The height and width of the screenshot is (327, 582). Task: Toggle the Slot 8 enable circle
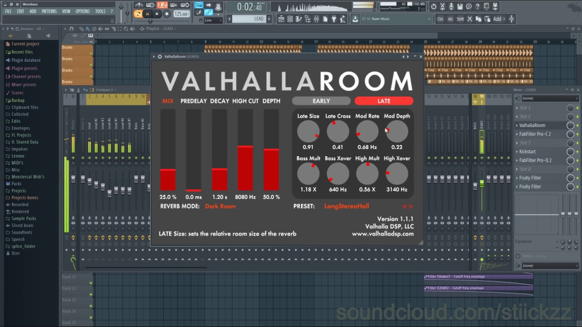pos(570,169)
